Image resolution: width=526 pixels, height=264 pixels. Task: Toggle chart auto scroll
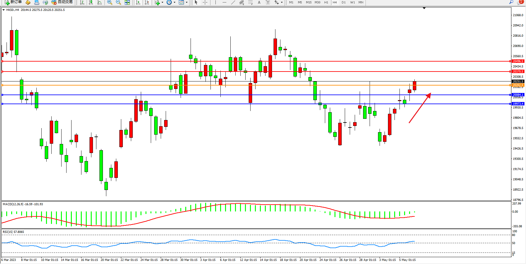click(x=138, y=2)
